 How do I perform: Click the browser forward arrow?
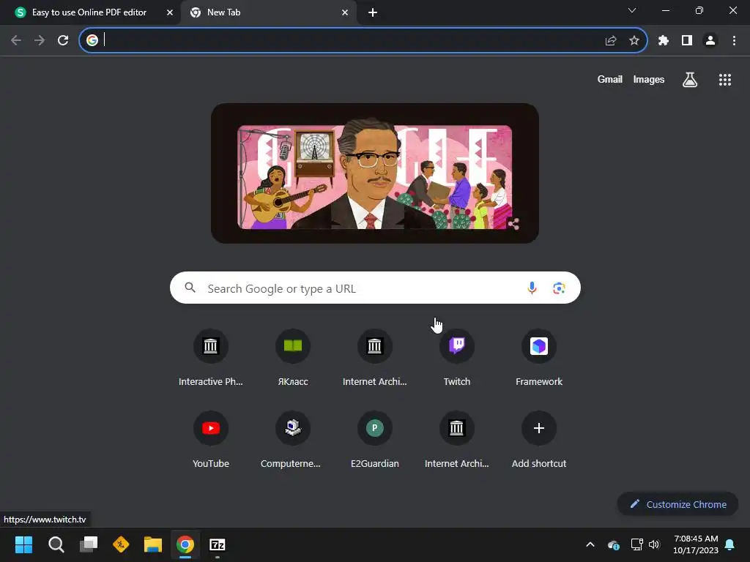point(40,41)
